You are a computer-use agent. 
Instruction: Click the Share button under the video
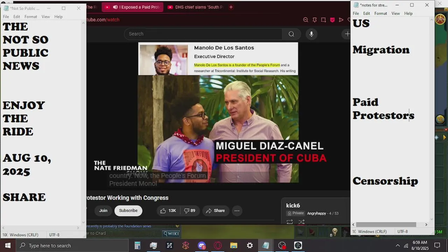click(x=215, y=211)
